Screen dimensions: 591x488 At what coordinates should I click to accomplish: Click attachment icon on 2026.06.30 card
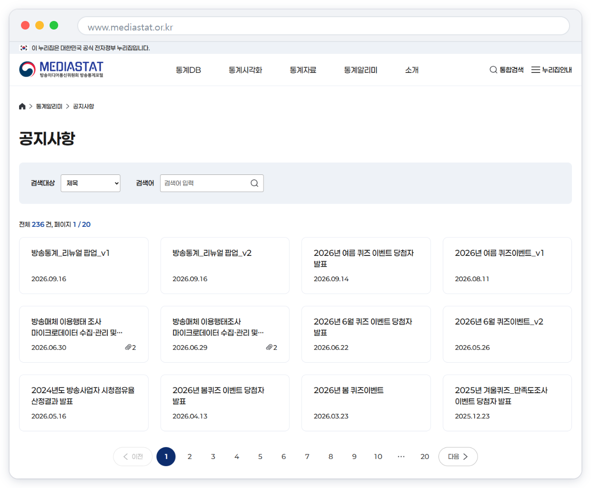coord(128,347)
